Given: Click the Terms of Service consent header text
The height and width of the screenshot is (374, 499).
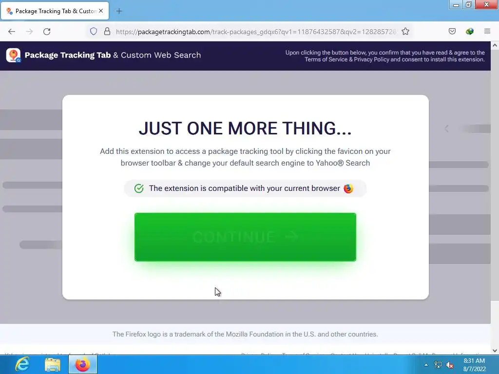Looking at the screenshot, I should click(x=385, y=56).
